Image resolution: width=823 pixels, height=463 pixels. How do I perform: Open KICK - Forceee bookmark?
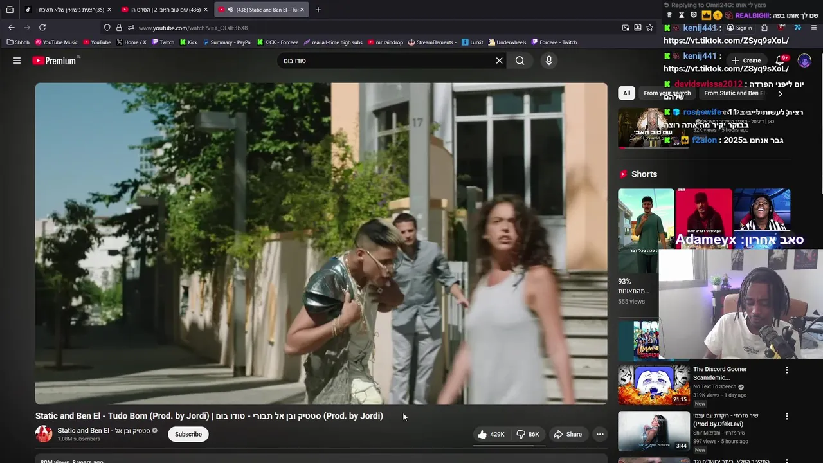point(278,42)
